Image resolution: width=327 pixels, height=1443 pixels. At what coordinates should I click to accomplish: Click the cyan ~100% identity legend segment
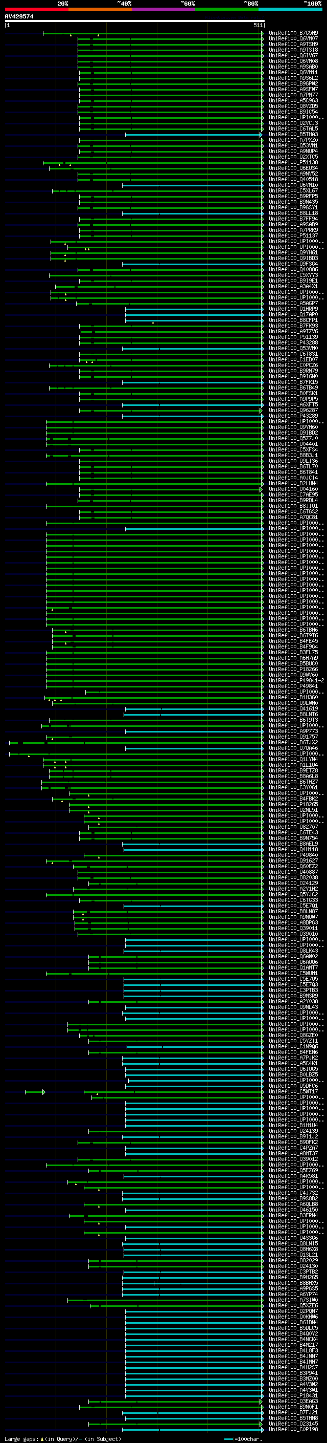pos(291,9)
